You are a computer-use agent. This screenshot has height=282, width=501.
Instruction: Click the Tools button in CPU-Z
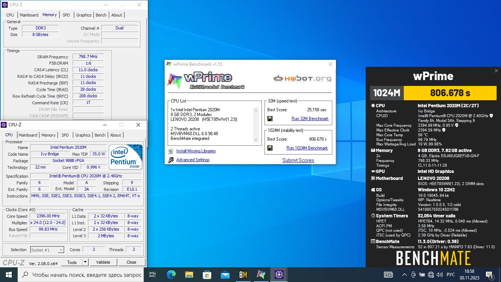[x=72, y=262]
